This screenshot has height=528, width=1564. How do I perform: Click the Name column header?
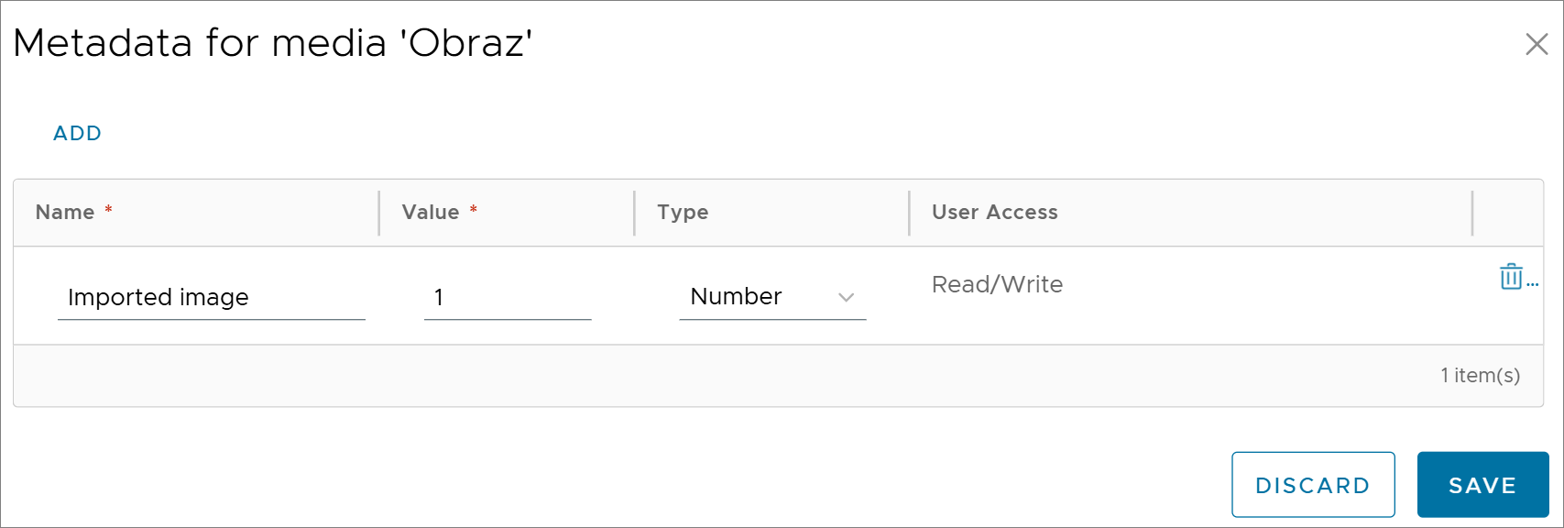point(65,212)
